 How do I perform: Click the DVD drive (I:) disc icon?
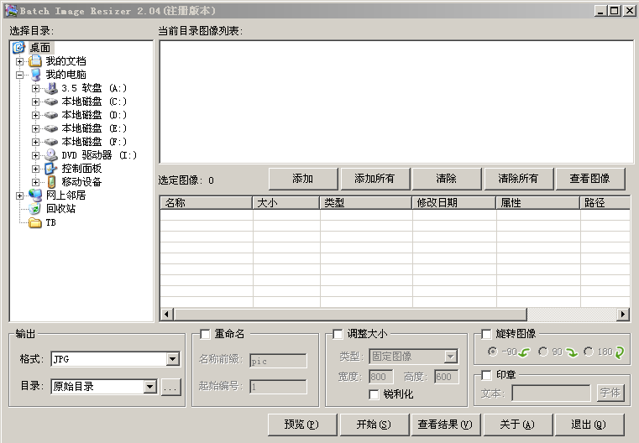(x=51, y=155)
